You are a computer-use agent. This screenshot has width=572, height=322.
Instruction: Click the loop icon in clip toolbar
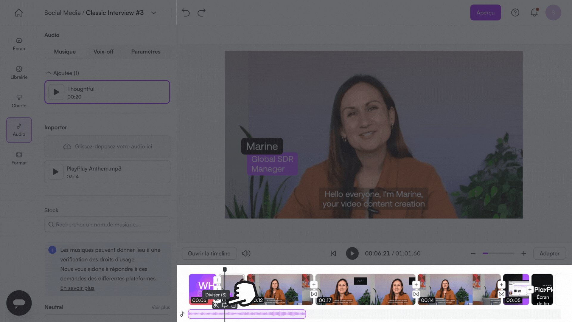tap(225, 305)
